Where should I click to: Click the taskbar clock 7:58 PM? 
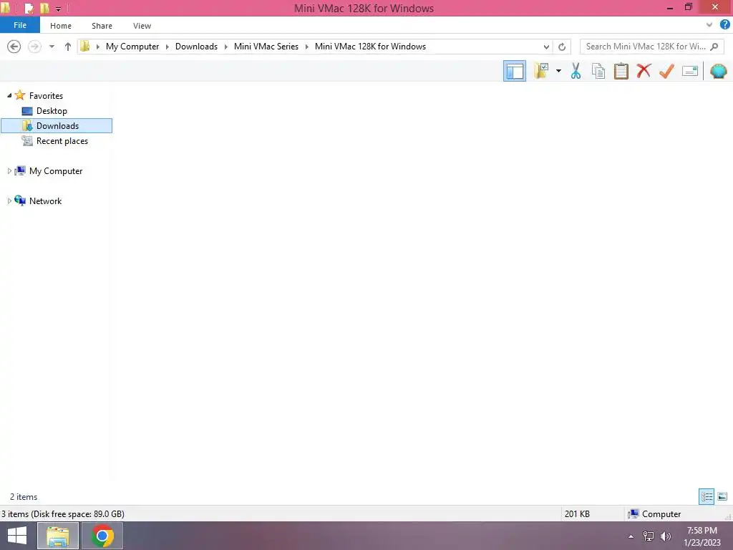pyautogui.click(x=702, y=531)
